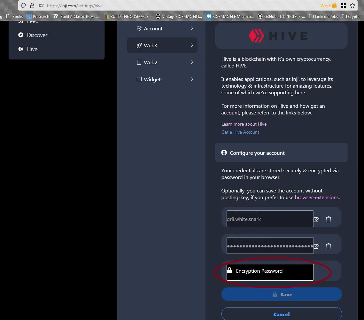Screen dimensions: 364x320
Task: Click the Cancel button
Action: point(281,314)
